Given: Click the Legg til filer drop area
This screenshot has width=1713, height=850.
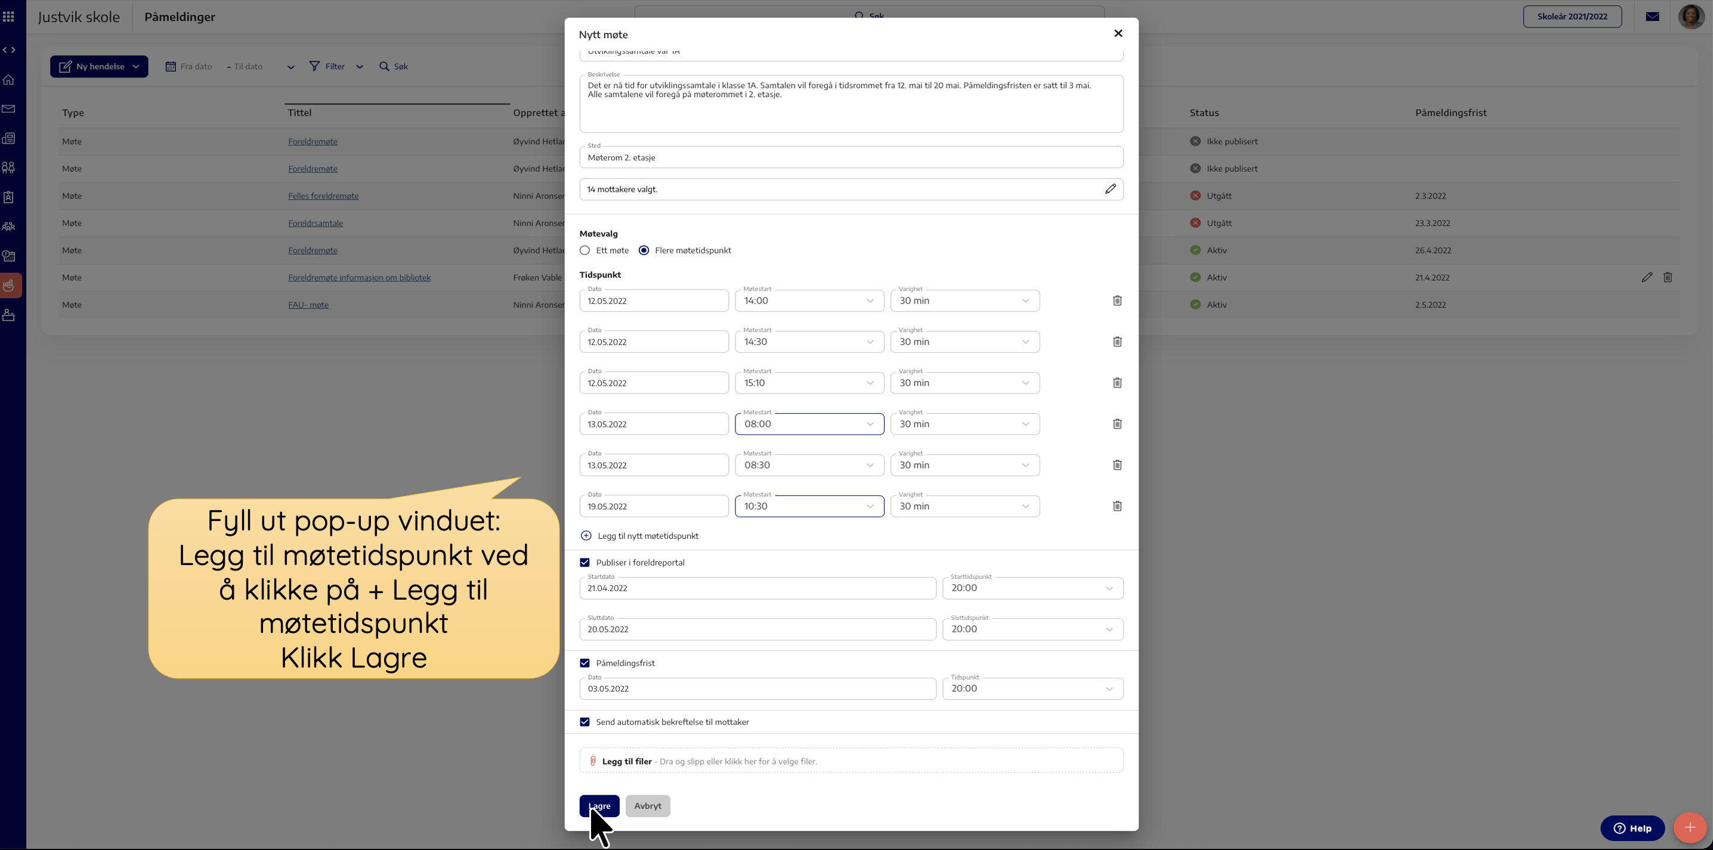Looking at the screenshot, I should coord(851,761).
